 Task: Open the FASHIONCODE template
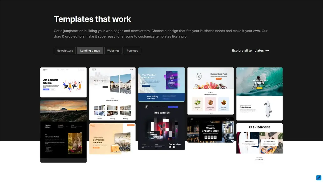[259, 143]
